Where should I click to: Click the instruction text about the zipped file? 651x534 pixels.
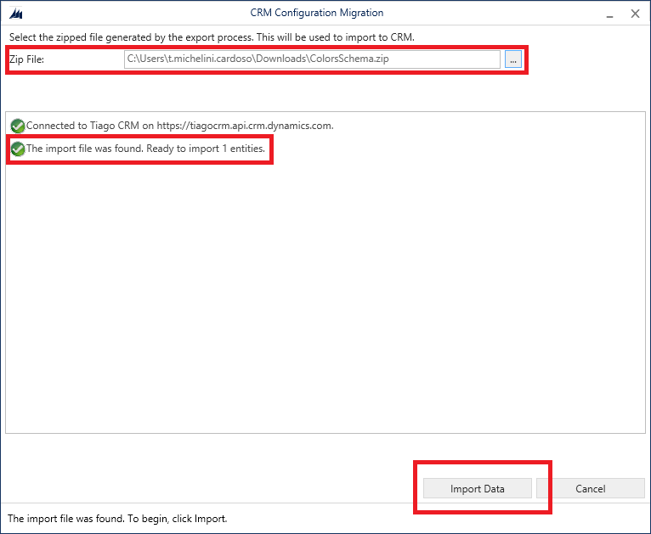click(212, 37)
